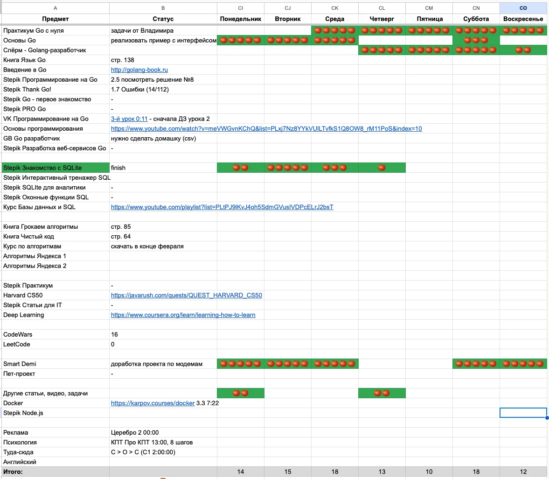The image size is (549, 479).
Task: Select the green Stepik Знакомство с SQLite cell
Action: point(56,168)
